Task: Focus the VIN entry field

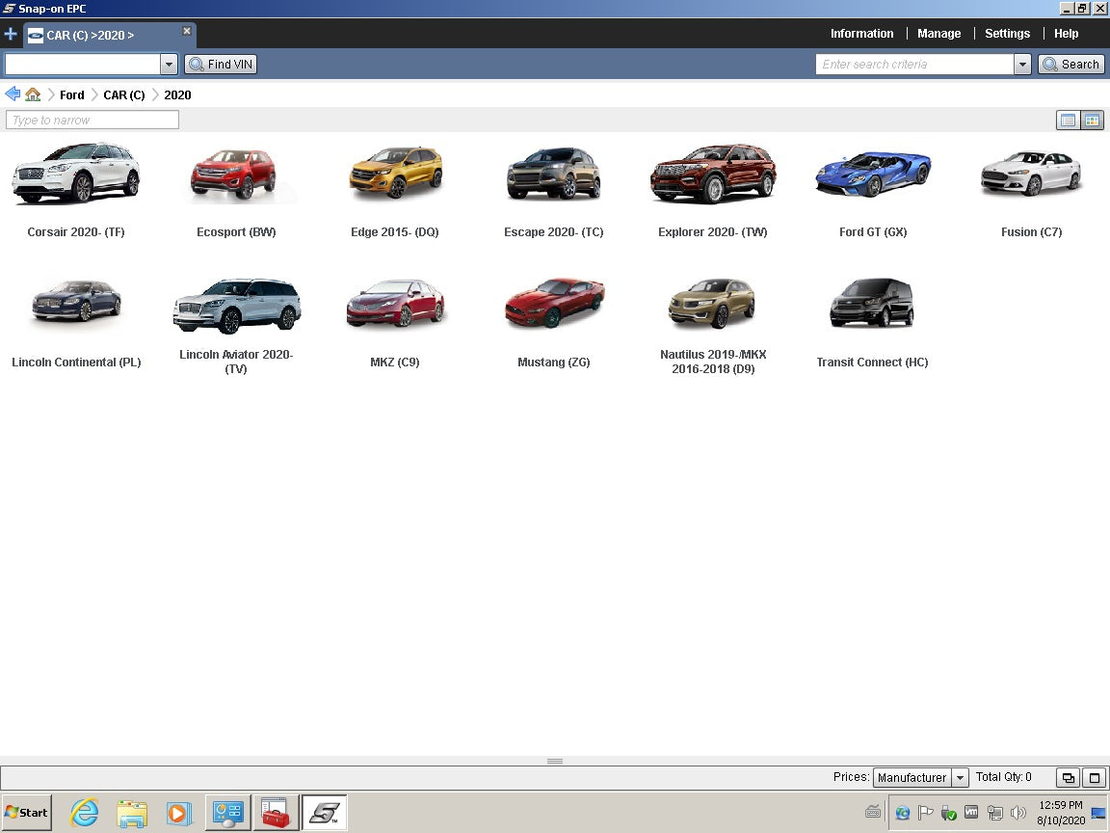Action: 82,65
